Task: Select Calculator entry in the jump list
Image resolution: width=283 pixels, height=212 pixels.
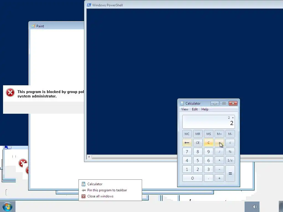Action: tap(110, 184)
